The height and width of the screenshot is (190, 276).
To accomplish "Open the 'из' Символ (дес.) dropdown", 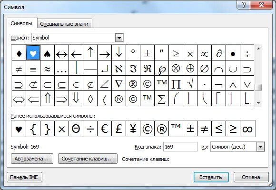I will [260, 147].
